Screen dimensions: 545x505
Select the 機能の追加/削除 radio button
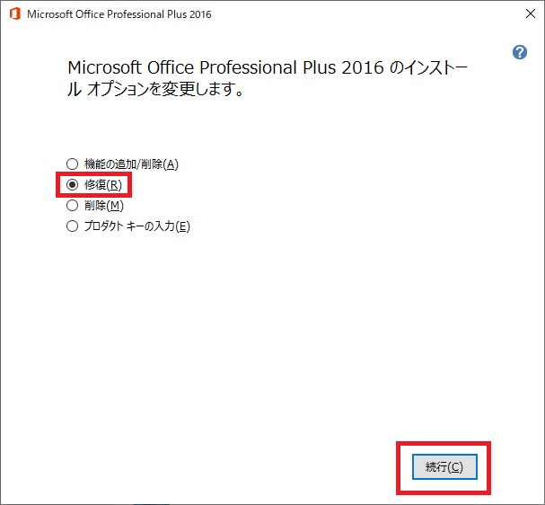point(73,164)
